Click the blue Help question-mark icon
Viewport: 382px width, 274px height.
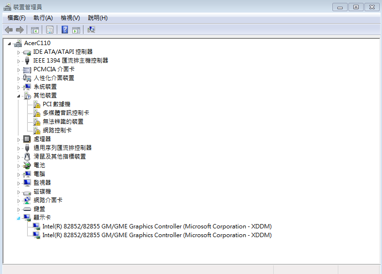click(65, 30)
